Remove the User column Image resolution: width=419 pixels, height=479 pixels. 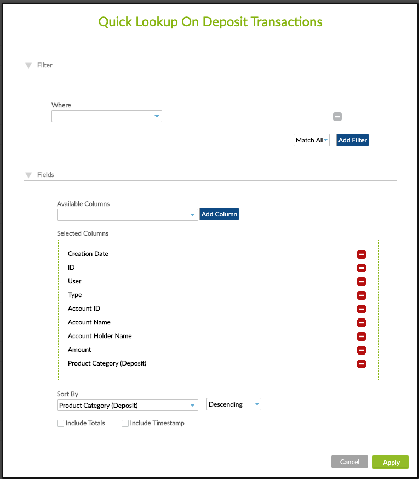pyautogui.click(x=361, y=282)
